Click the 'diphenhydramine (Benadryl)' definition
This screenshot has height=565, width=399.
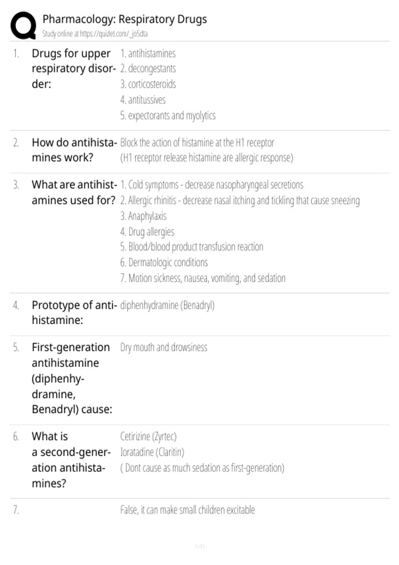167,305
